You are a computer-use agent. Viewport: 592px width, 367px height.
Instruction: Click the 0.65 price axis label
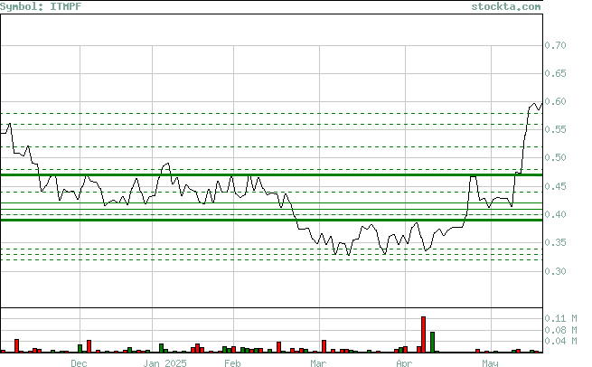[x=555, y=73]
